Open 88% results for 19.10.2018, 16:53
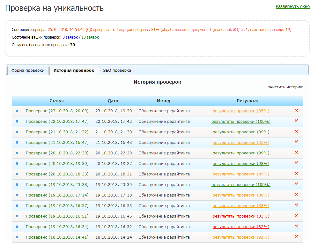The width and height of the screenshot is (311, 245). [x=241, y=205]
